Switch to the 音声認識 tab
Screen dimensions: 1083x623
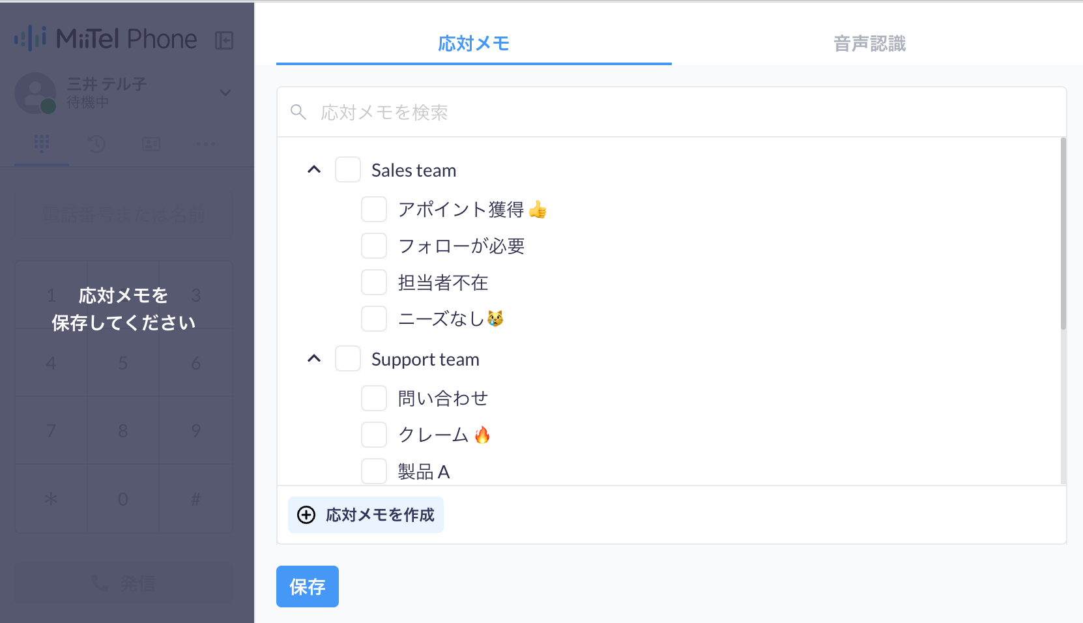point(869,43)
